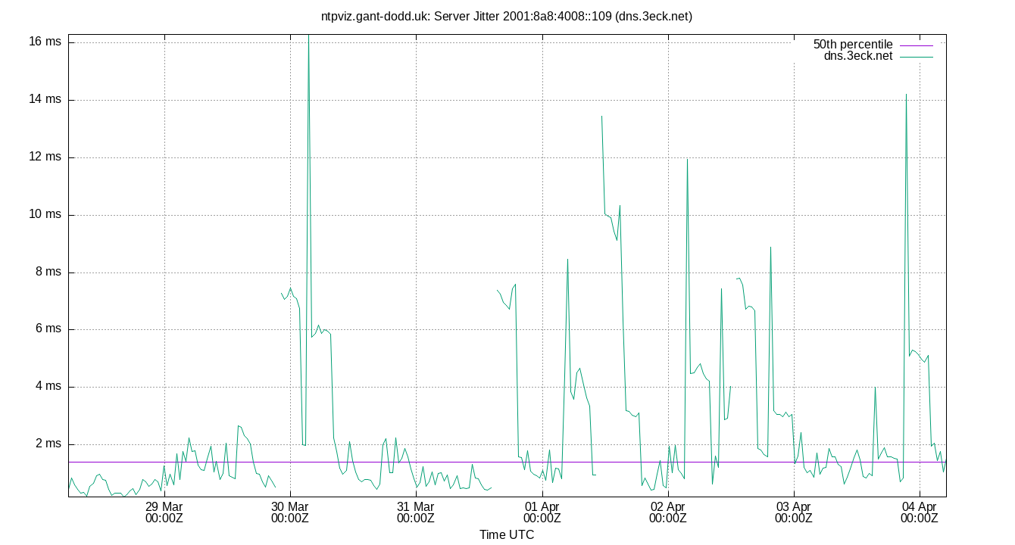
Task: Select the Time UTC axis label
Action: coord(506,534)
